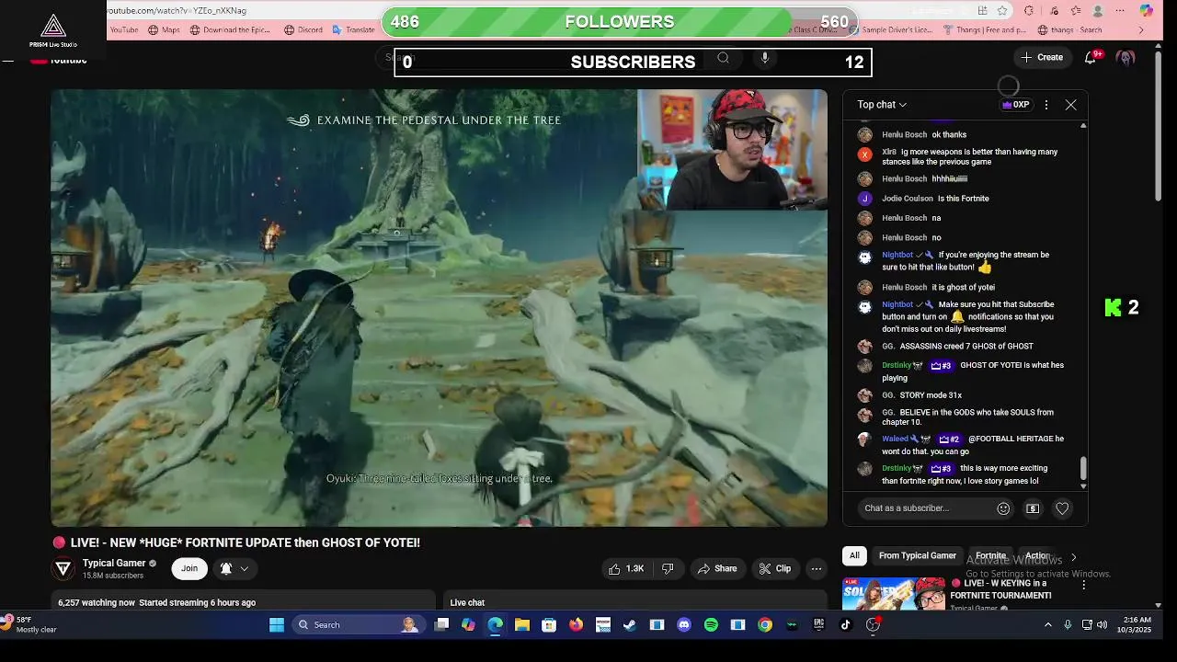Open the thangs - Search bookmark
This screenshot has height=662, width=1177.
click(1070, 29)
